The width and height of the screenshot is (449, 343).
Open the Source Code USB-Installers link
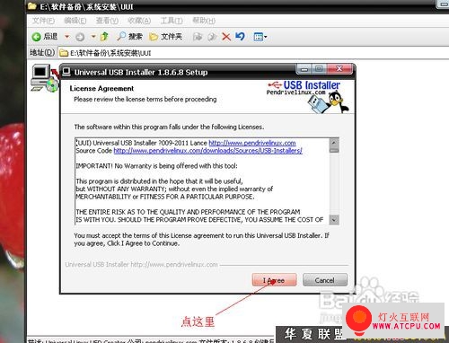pos(208,151)
